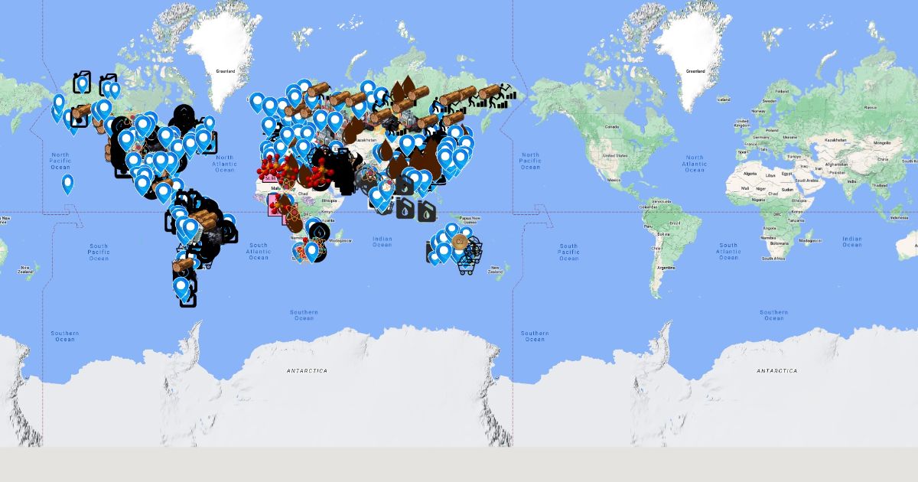Select the rightmost oil canister icon near Indonesia
This screenshot has width=918, height=482.
coord(425,210)
